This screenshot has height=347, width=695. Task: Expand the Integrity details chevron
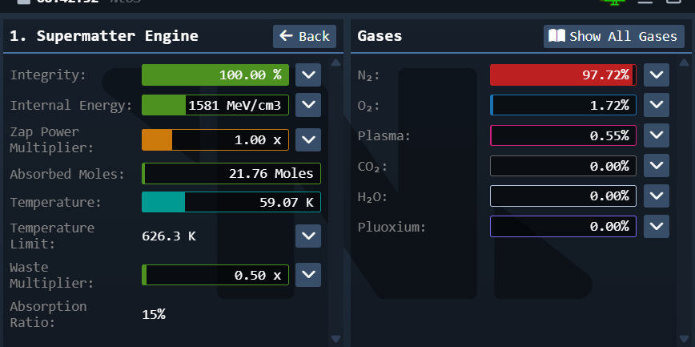(x=308, y=75)
